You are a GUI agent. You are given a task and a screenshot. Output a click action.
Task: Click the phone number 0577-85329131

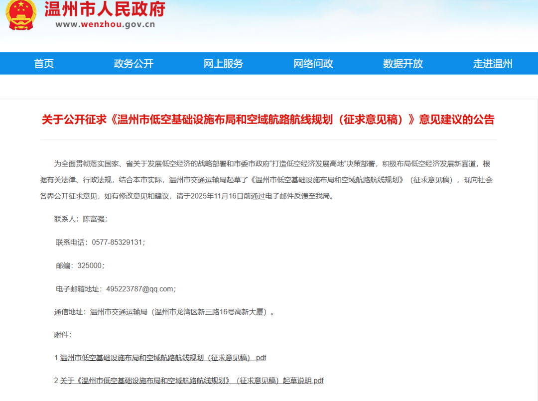tap(117, 242)
